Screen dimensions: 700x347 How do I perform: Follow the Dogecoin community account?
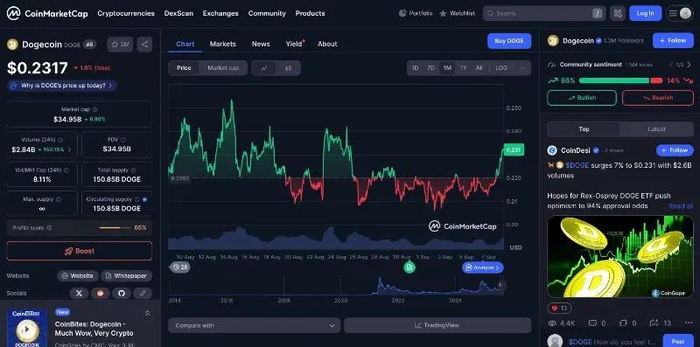tap(673, 40)
